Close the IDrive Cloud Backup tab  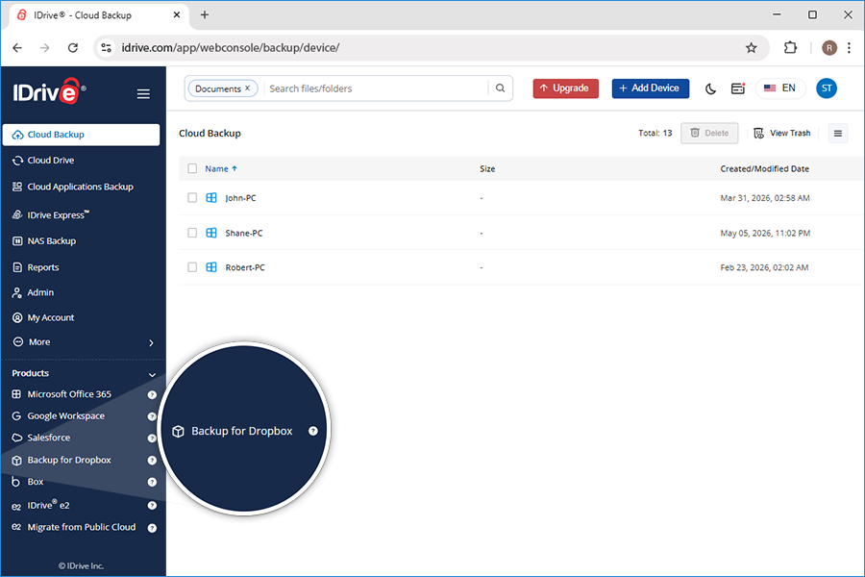pyautogui.click(x=177, y=15)
